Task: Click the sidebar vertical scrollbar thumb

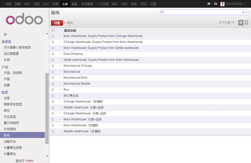Action: point(47,109)
